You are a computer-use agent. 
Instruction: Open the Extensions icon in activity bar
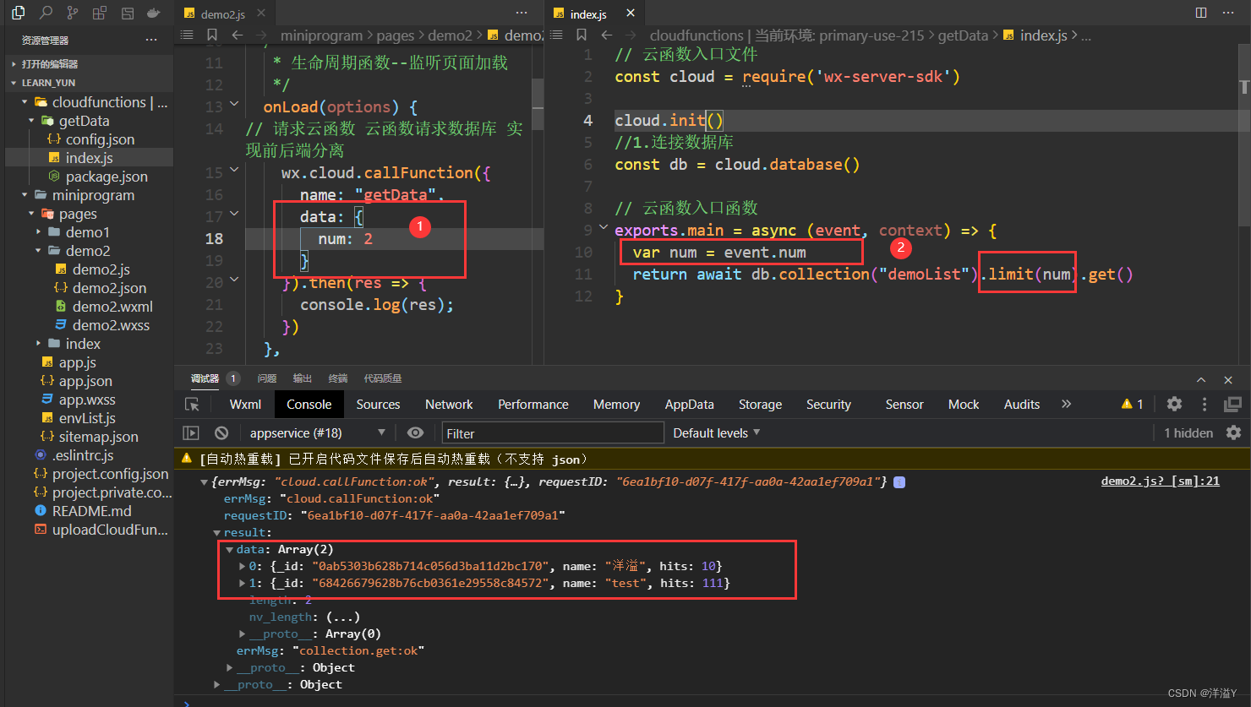[x=100, y=13]
